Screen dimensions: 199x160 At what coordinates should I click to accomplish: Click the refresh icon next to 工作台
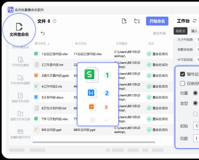pyautogui.click(x=194, y=21)
